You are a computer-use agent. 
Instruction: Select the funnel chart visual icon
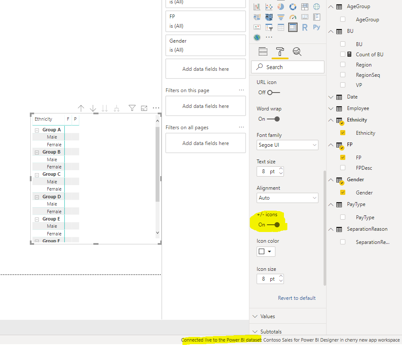coord(281,17)
